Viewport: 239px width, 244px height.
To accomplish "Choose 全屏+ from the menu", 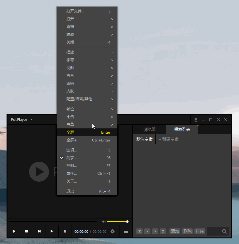I will click(x=87, y=140).
